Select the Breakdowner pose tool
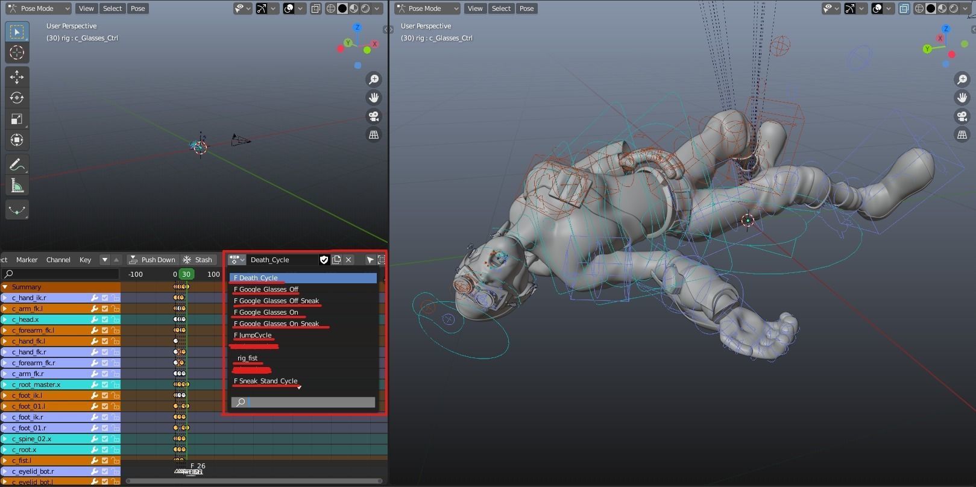 pyautogui.click(x=17, y=210)
